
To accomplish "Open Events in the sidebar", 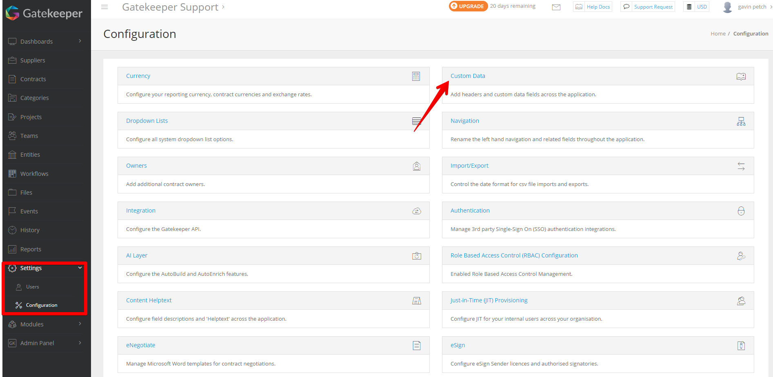I will [x=29, y=211].
